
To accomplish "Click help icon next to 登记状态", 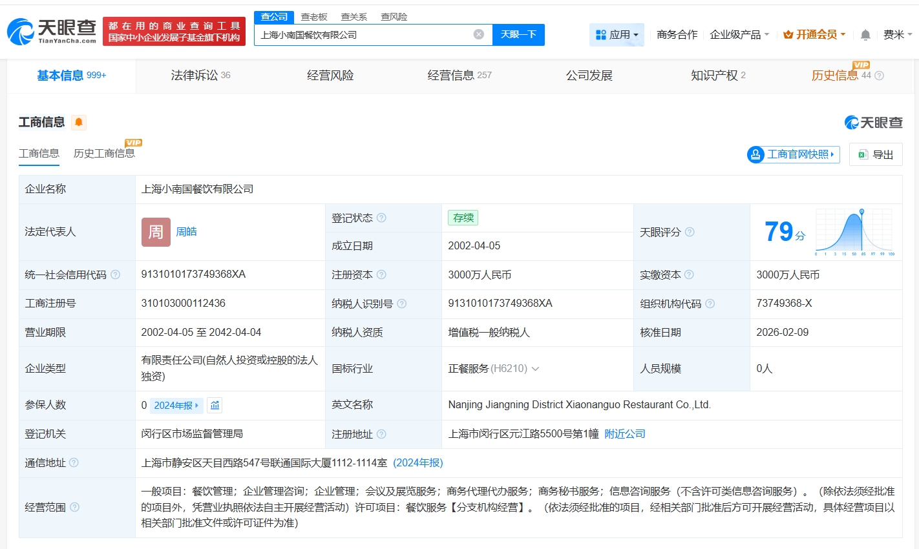I will click(381, 218).
